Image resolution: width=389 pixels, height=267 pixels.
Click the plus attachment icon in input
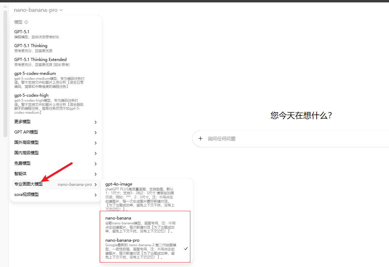click(200, 138)
